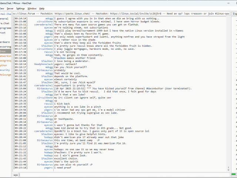The height and width of the screenshot is (178, 237).
Task: Open the Help menu
Action: (x=42, y=8)
